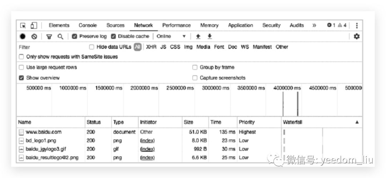
Task: Toggle the filter funnel icon
Action: 49,36
